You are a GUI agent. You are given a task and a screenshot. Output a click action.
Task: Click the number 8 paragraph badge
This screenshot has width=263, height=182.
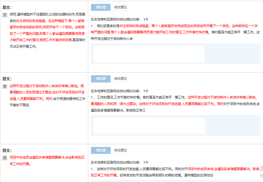5,86
